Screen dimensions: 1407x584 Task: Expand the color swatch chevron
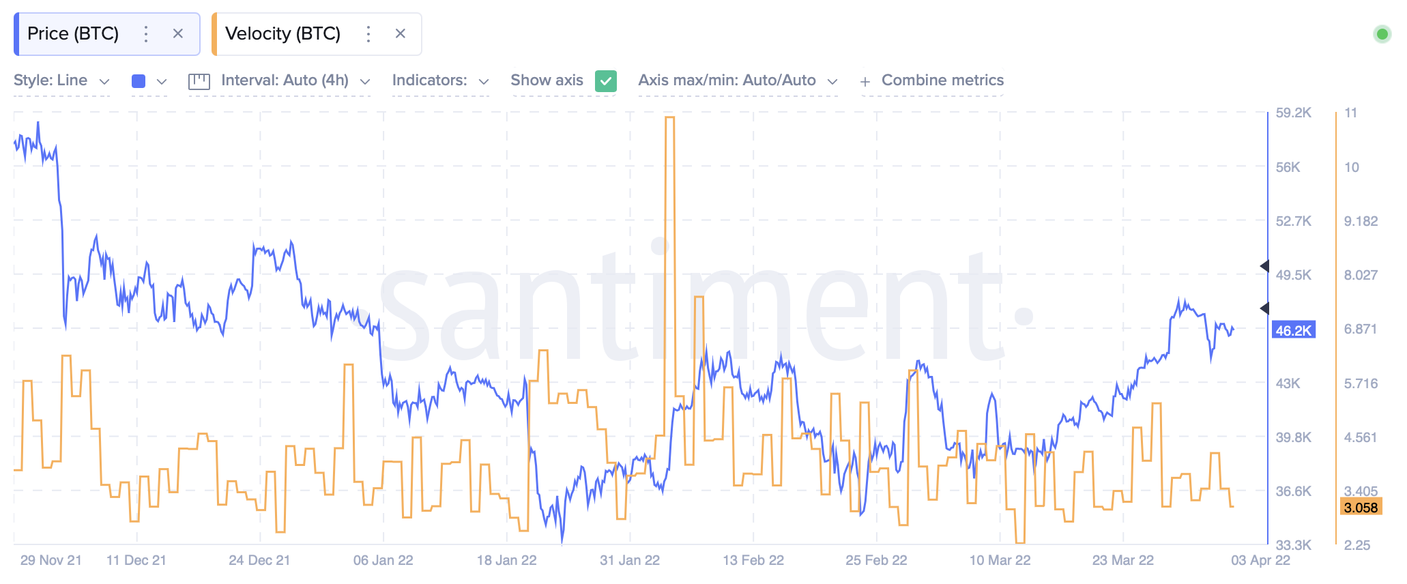(161, 80)
